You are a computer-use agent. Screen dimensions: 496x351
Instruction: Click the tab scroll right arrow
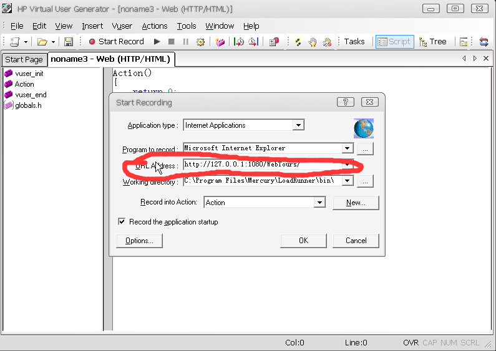click(475, 58)
